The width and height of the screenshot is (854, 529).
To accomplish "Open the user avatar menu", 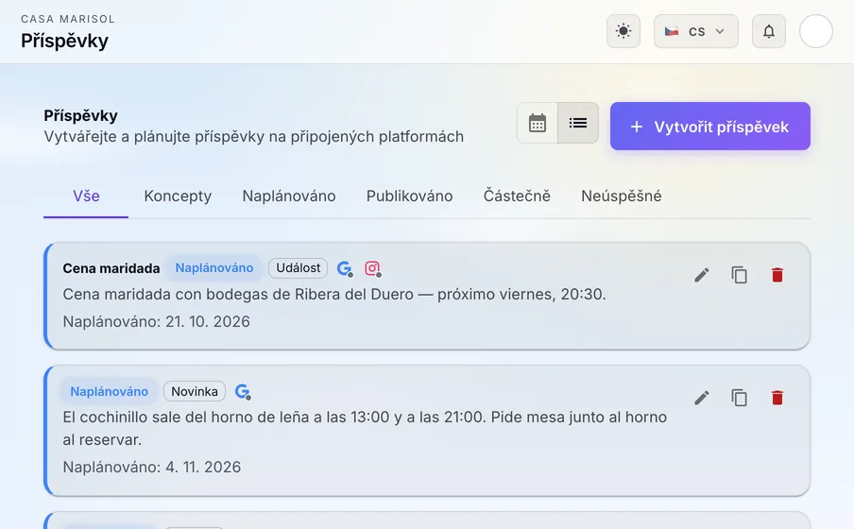I will point(815,31).
